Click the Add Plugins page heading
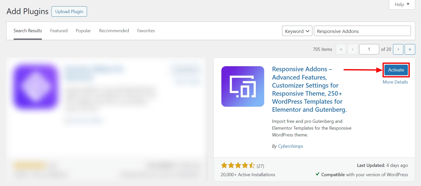Image resolution: width=421 pixels, height=186 pixels. point(27,11)
